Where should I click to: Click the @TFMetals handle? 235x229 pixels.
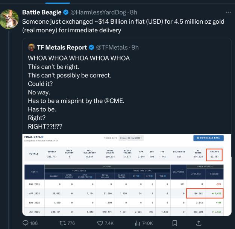click(112, 47)
